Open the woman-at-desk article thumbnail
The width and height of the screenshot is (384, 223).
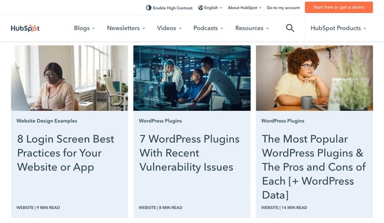(x=70, y=78)
